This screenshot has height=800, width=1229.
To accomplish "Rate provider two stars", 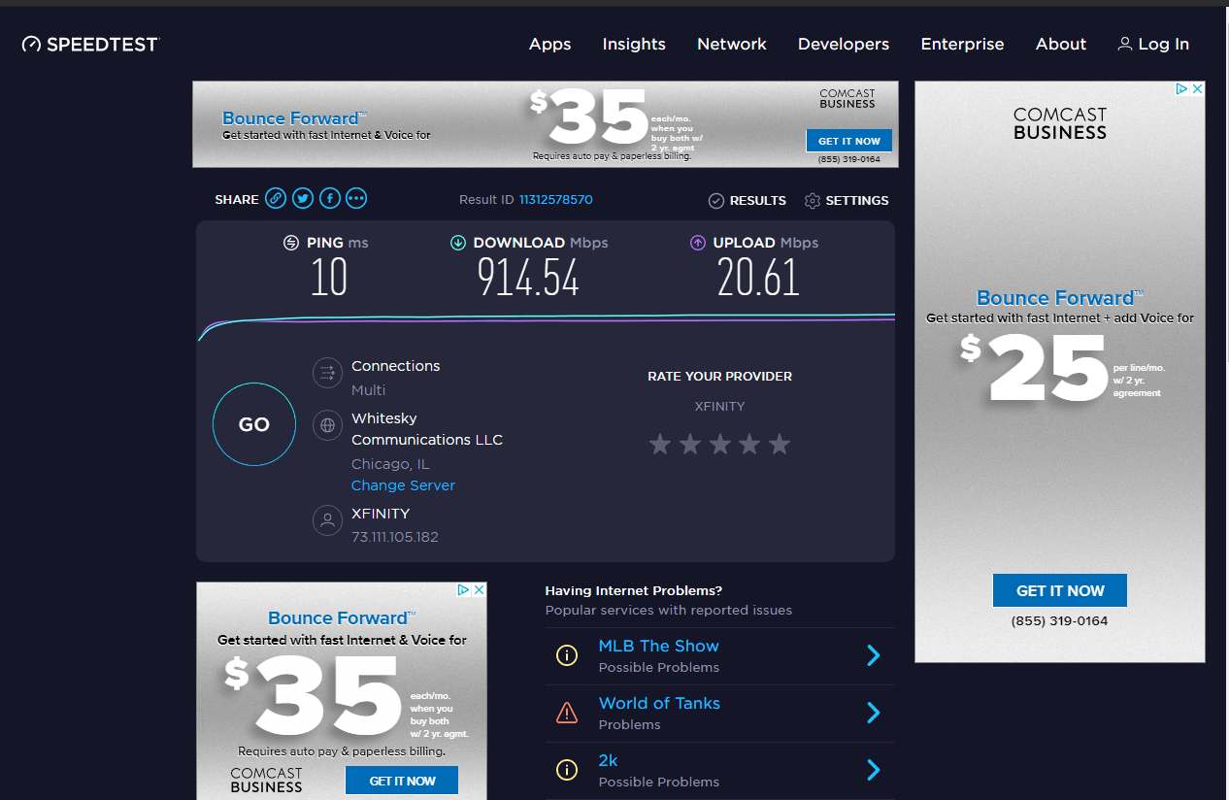I will point(690,445).
